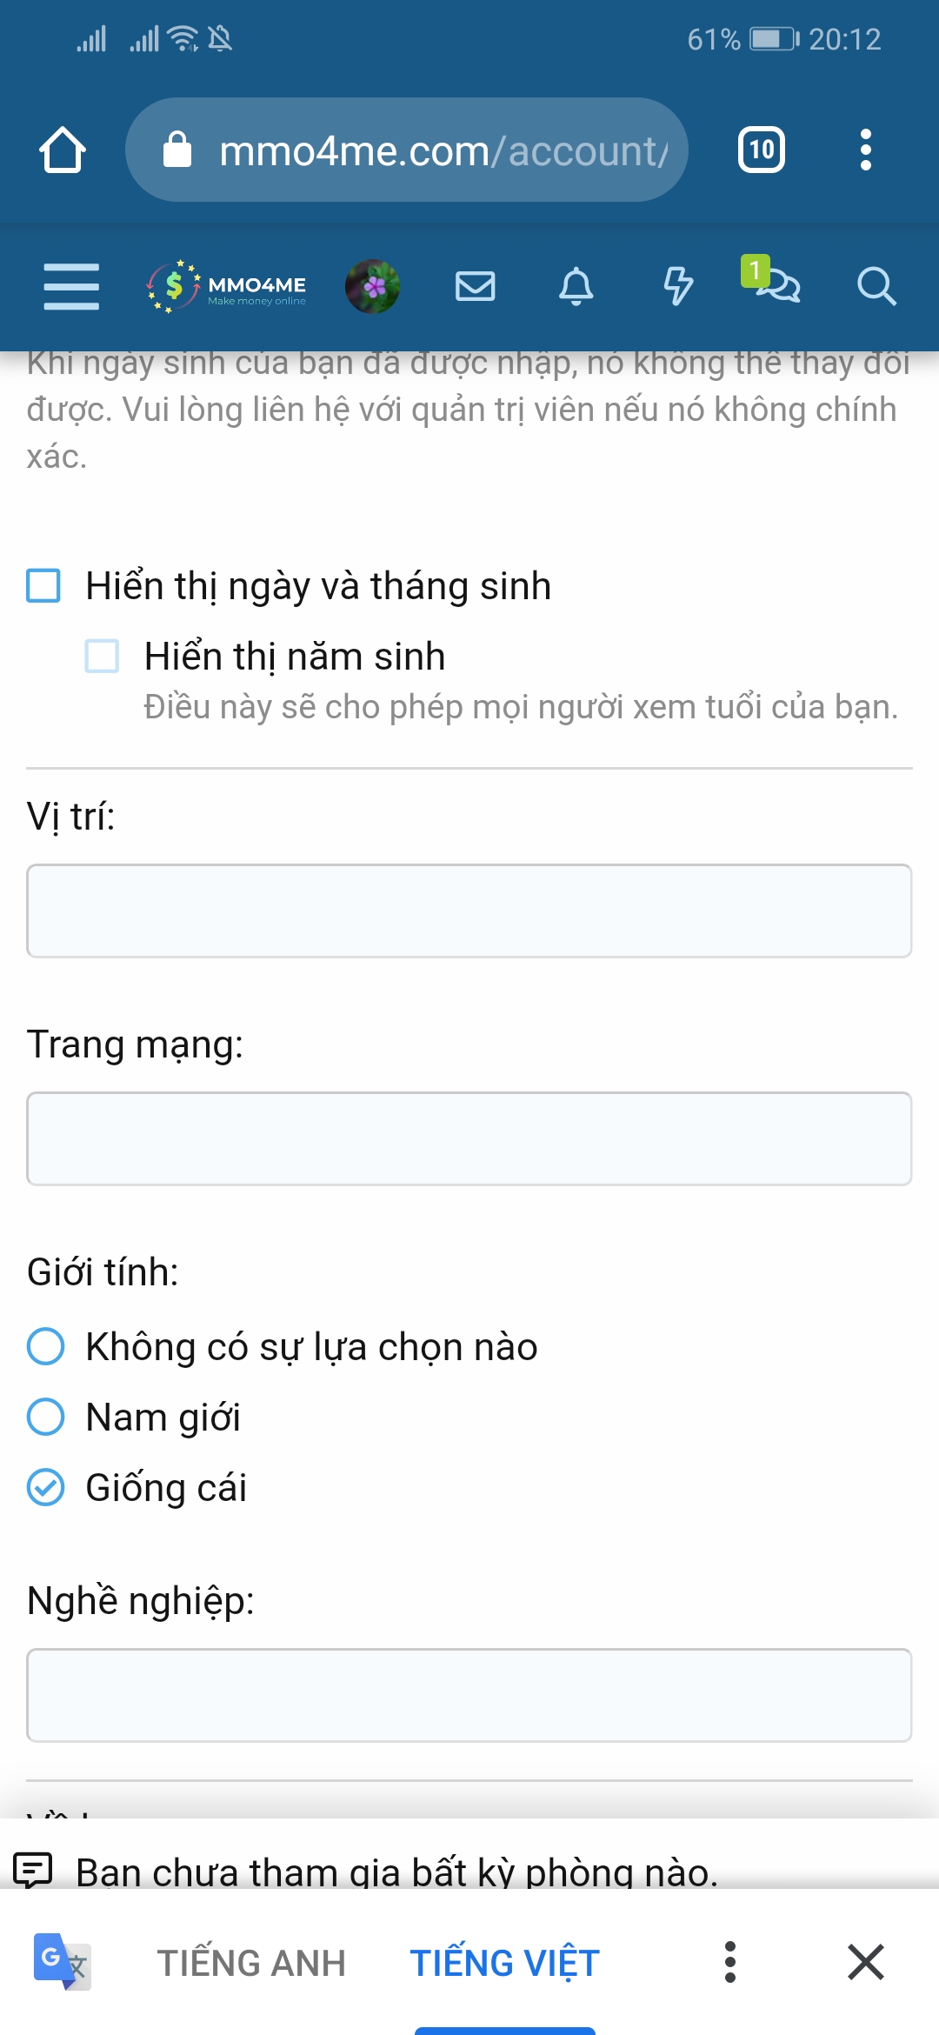939x2035 pixels.
Task: Check the Hiển thị năm sinh box
Action: [102, 657]
